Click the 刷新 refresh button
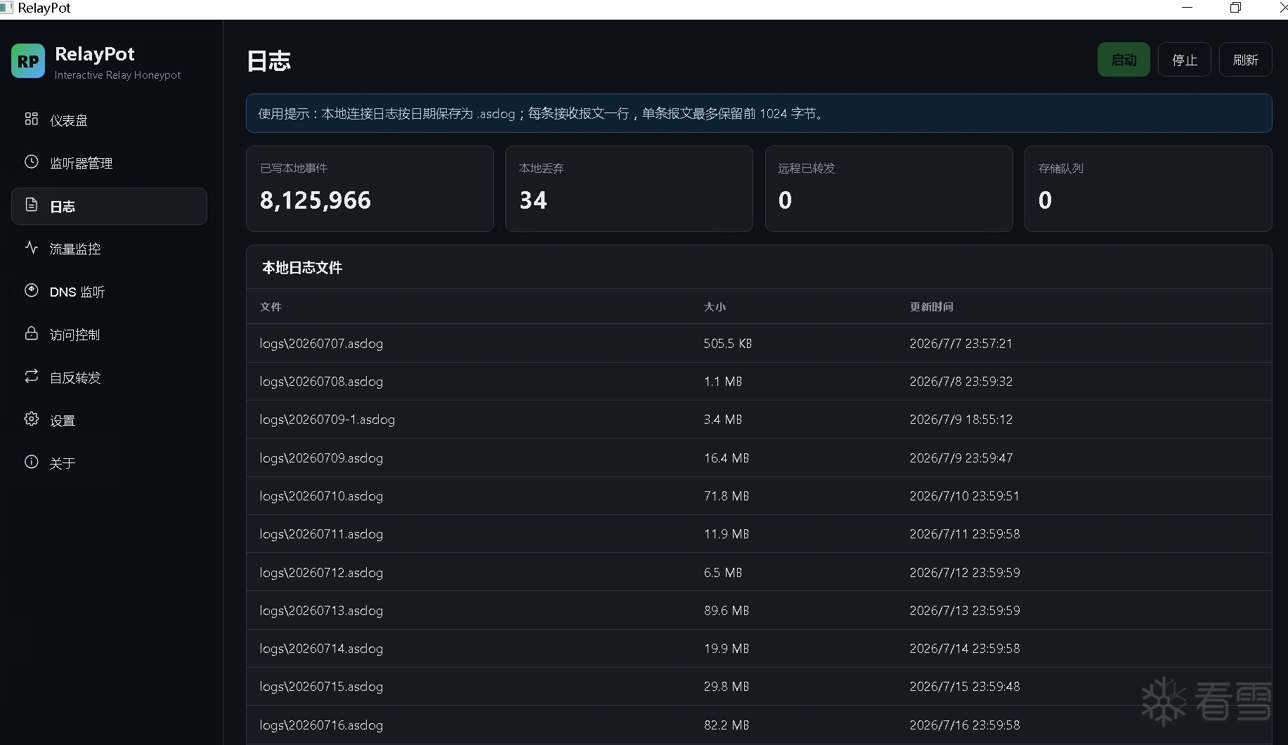The image size is (1288, 745). tap(1245, 60)
